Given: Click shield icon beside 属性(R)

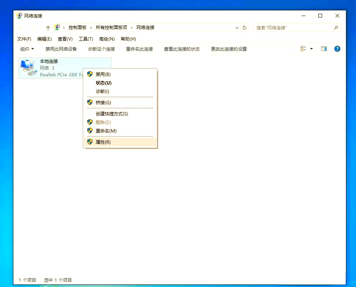Looking at the screenshot, I should (90, 142).
